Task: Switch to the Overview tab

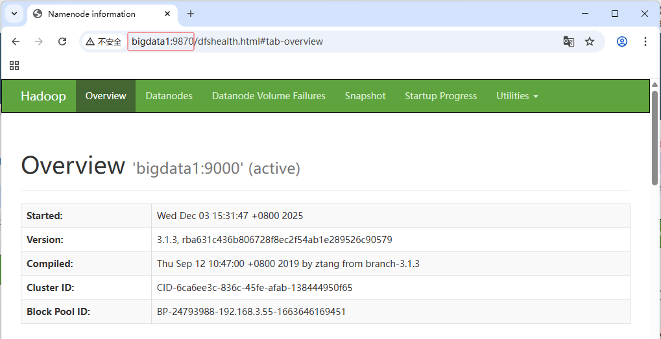Action: pyautogui.click(x=106, y=96)
